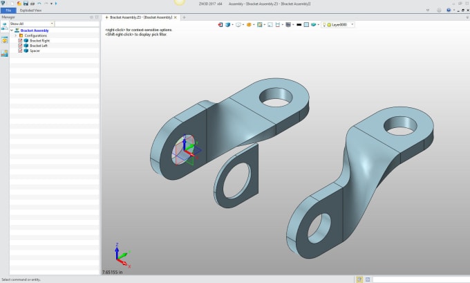Click the exit icon with red arrow

click(x=220, y=25)
